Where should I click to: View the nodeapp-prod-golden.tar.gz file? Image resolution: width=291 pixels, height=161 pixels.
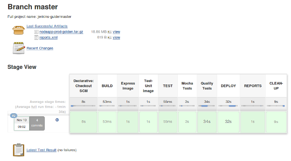pyautogui.click(x=116, y=32)
